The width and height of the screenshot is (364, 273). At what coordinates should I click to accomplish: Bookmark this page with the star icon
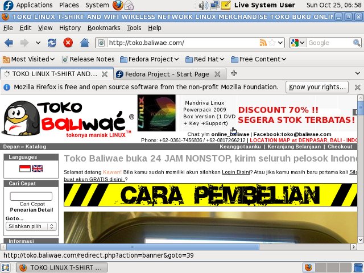(272, 43)
